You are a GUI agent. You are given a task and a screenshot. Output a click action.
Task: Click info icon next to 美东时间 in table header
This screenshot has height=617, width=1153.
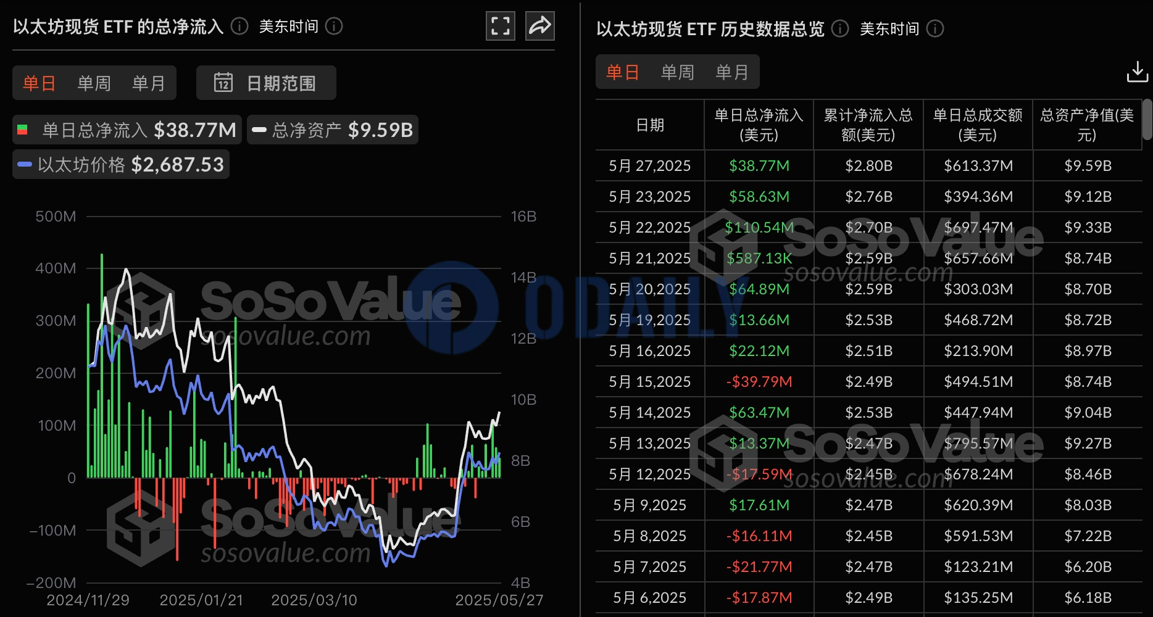(935, 28)
